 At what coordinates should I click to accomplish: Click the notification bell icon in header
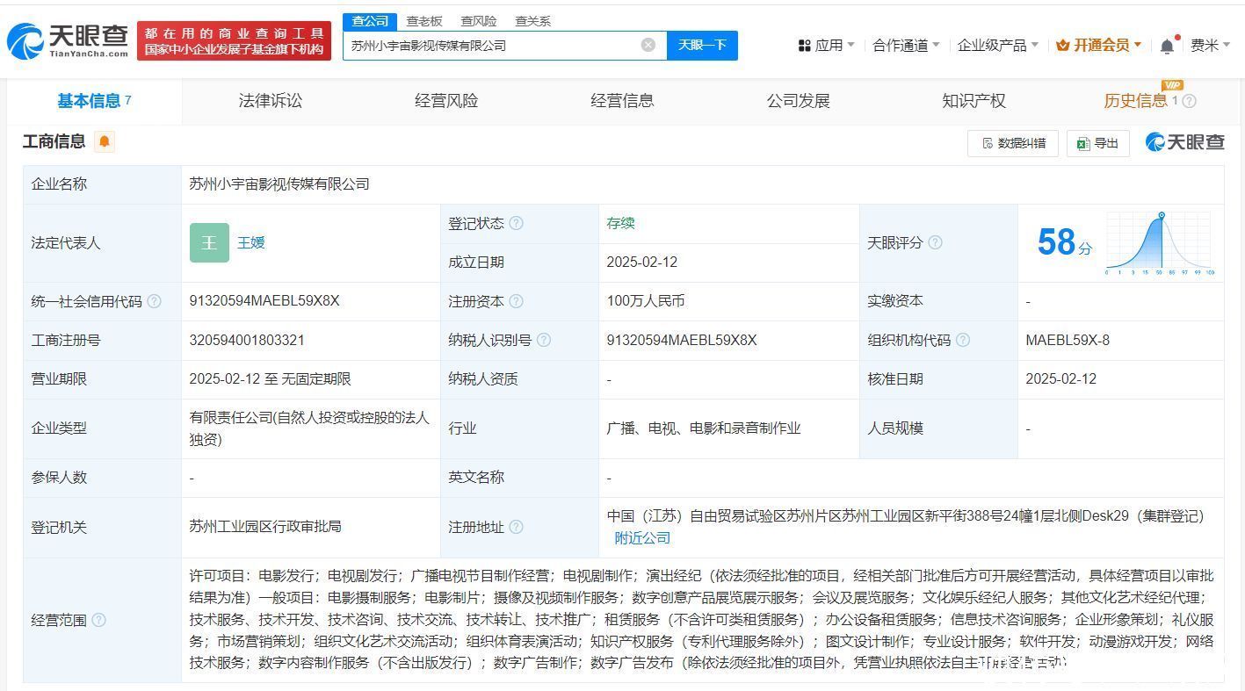[1167, 46]
